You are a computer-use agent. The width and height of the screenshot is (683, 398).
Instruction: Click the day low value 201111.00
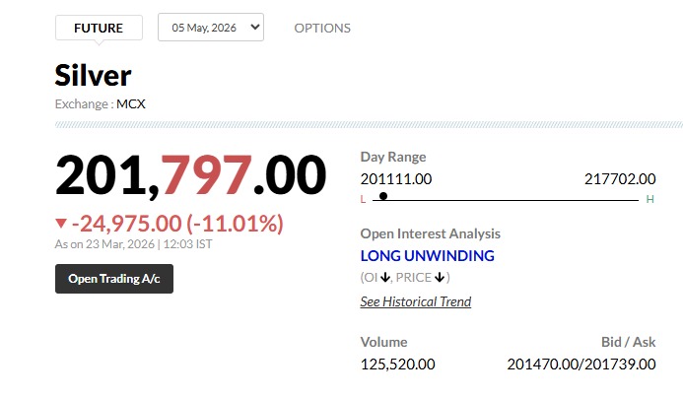click(x=396, y=178)
